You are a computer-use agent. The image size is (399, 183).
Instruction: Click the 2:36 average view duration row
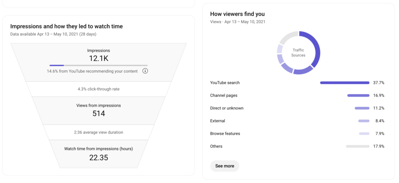pyautogui.click(x=99, y=132)
